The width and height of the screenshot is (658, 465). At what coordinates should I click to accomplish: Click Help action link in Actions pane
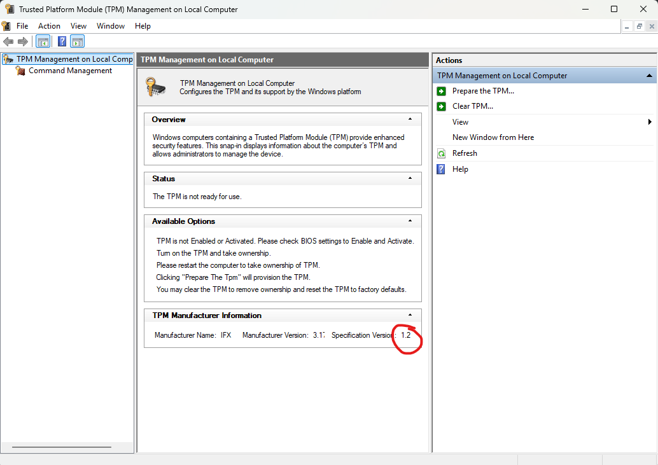(460, 169)
